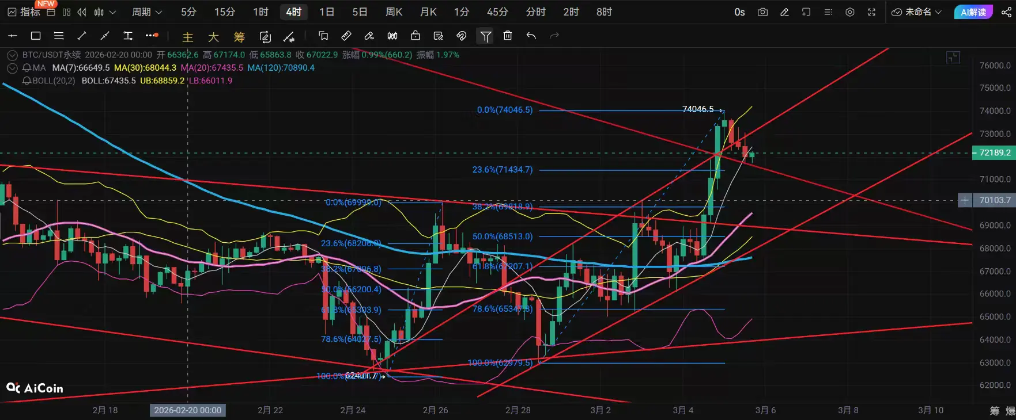The width and height of the screenshot is (1016, 420).
Task: Select the 周K weekly timeframe
Action: [x=394, y=12]
